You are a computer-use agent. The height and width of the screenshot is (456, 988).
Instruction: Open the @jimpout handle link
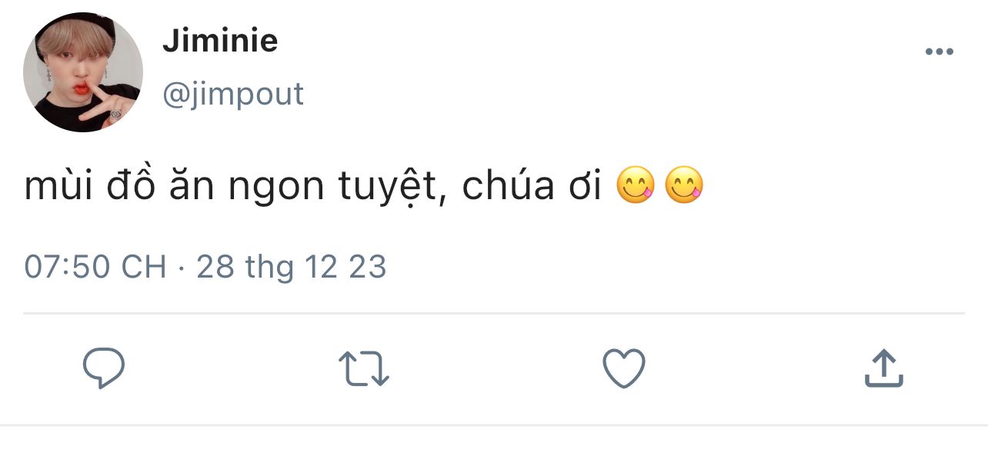point(233,94)
